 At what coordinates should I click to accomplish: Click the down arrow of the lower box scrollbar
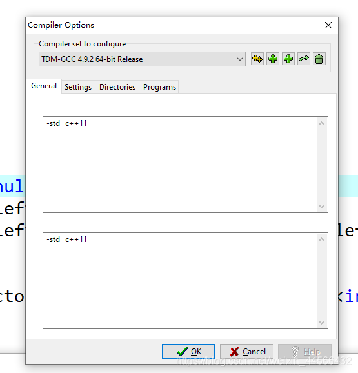322,323
